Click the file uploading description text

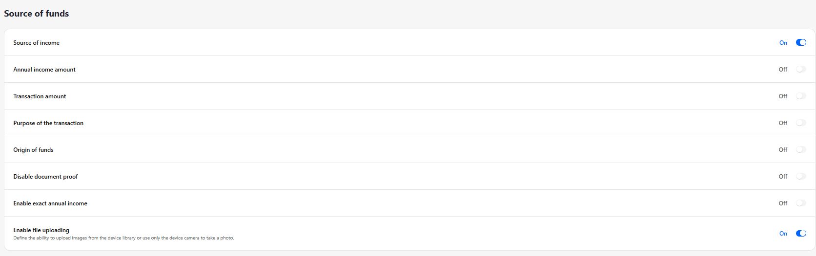pos(123,238)
